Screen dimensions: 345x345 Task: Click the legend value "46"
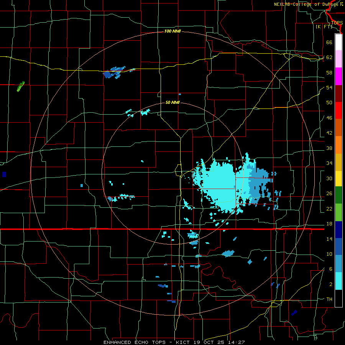click(329, 118)
